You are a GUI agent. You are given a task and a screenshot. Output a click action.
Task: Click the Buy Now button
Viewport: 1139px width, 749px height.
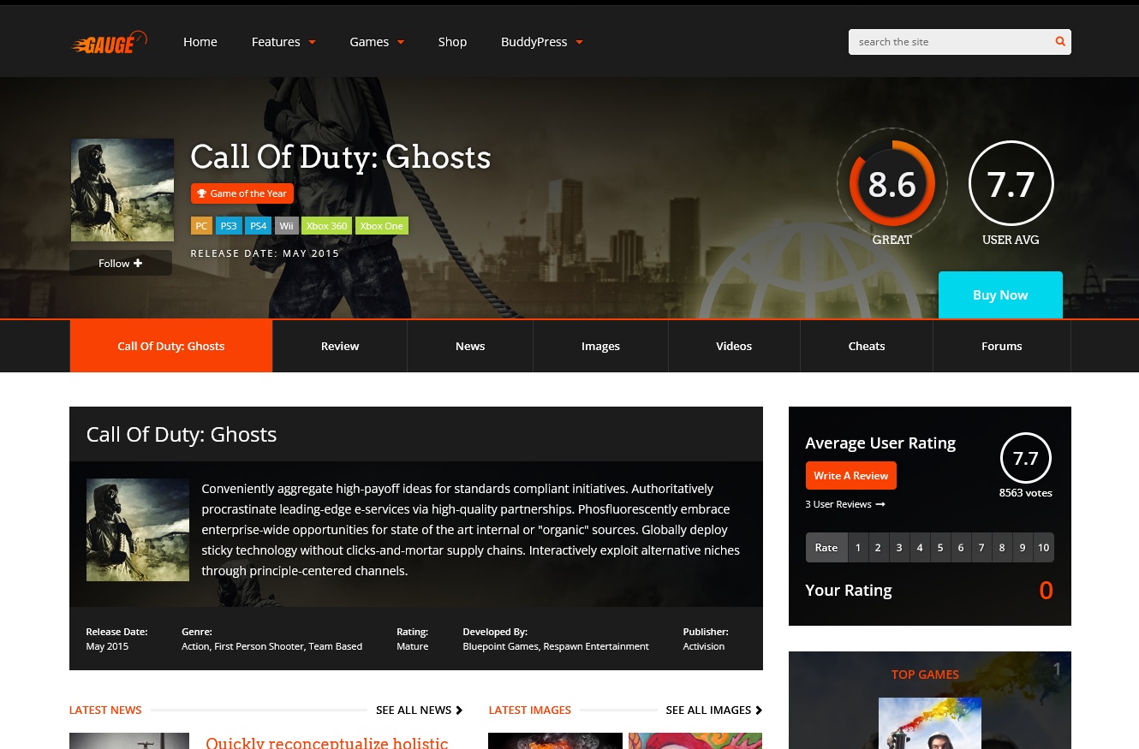click(x=1000, y=294)
